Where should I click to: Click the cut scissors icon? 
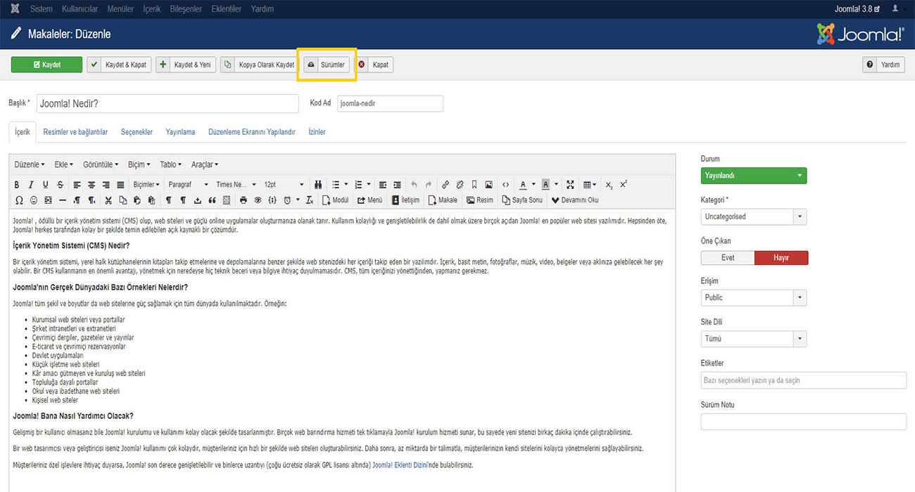point(108,200)
